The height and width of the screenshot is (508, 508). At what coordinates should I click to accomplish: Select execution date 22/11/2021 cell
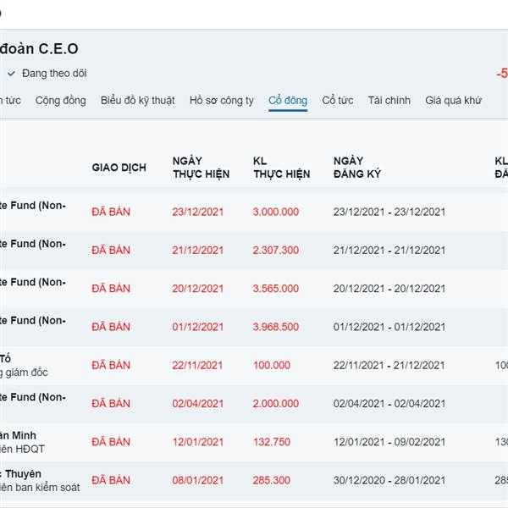click(197, 365)
